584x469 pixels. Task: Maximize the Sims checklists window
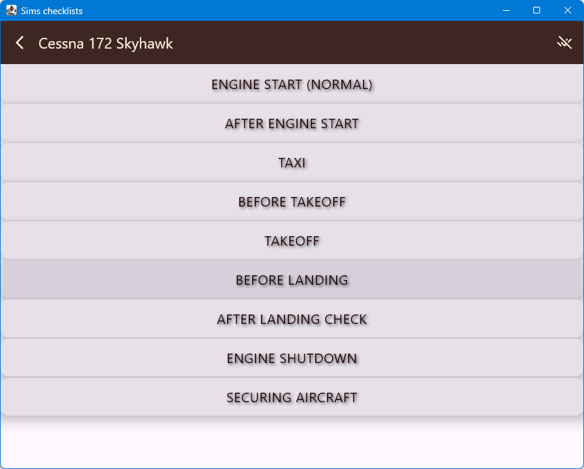pos(537,10)
